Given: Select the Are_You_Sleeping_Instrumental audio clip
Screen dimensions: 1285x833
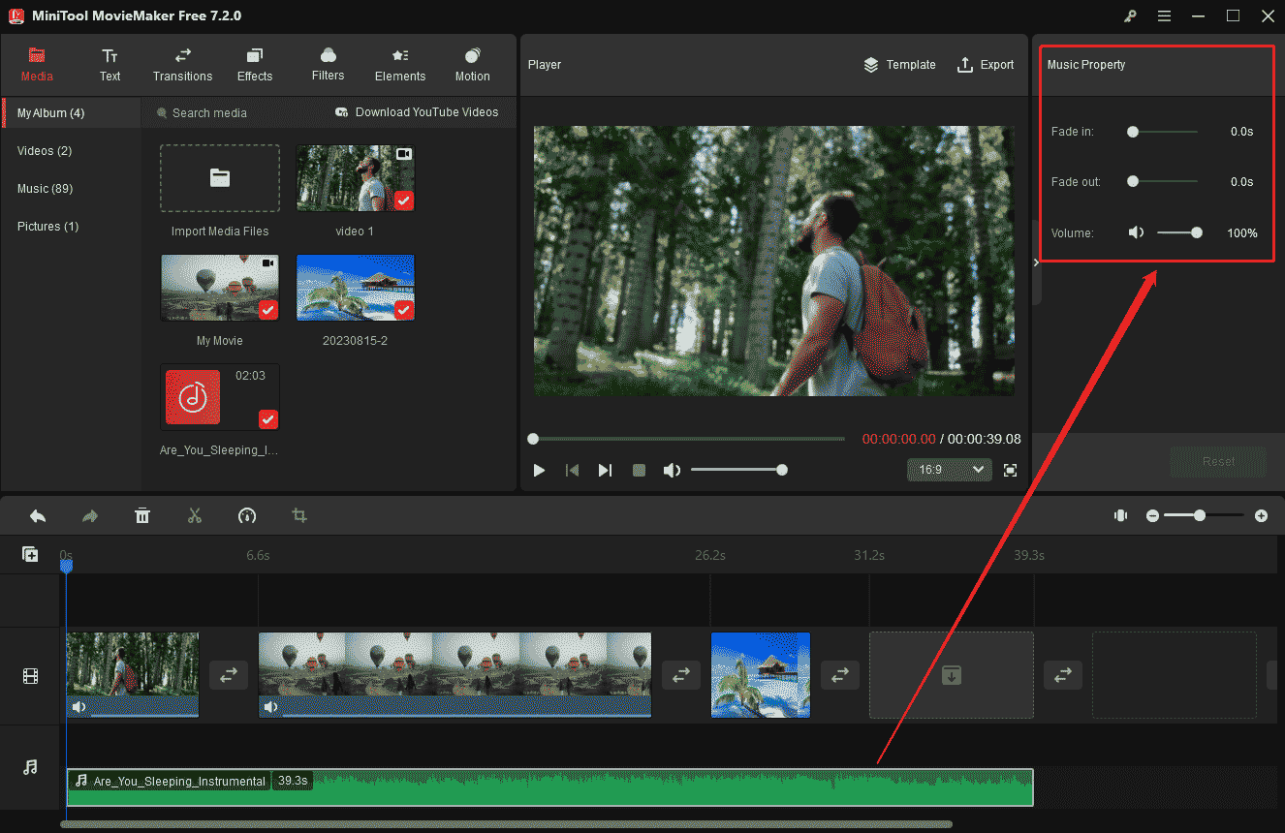Looking at the screenshot, I should (x=549, y=787).
